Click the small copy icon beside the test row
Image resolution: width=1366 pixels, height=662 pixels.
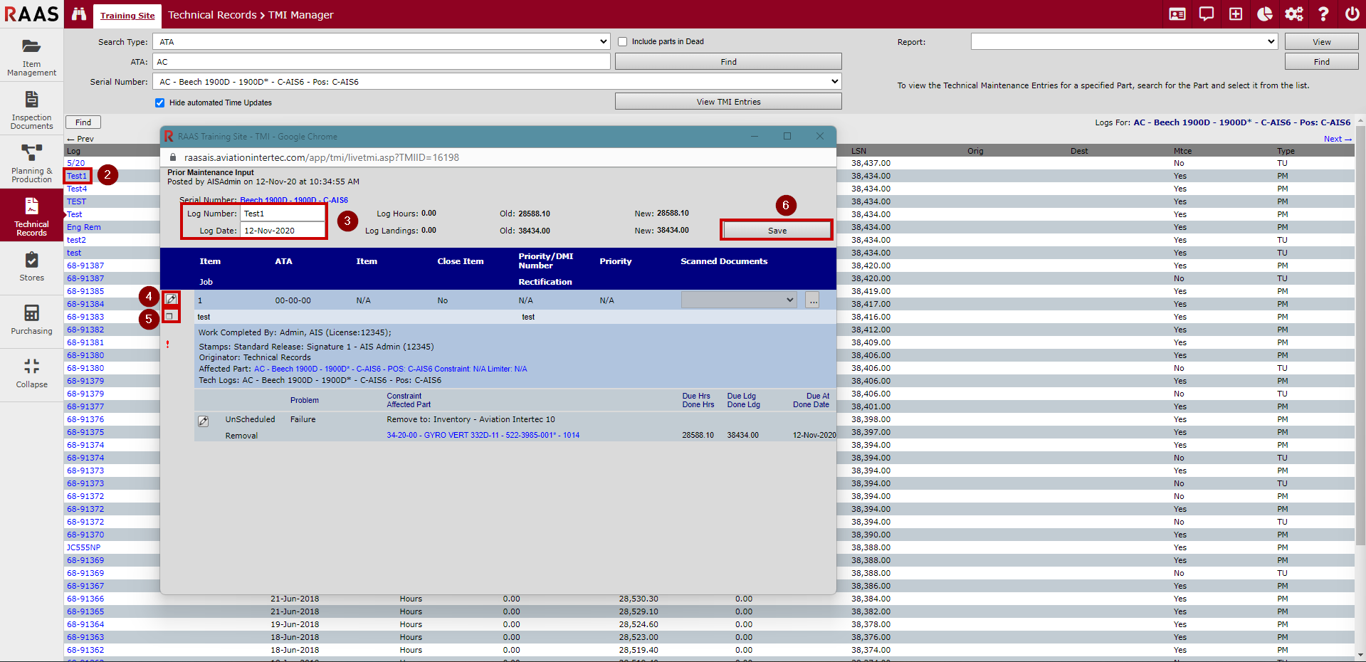tap(169, 315)
